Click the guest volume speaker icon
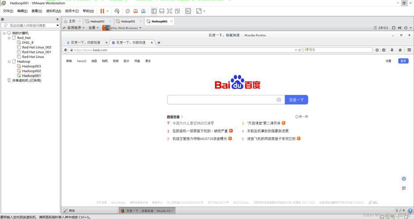This screenshot has width=414, height=219. [x=400, y=28]
